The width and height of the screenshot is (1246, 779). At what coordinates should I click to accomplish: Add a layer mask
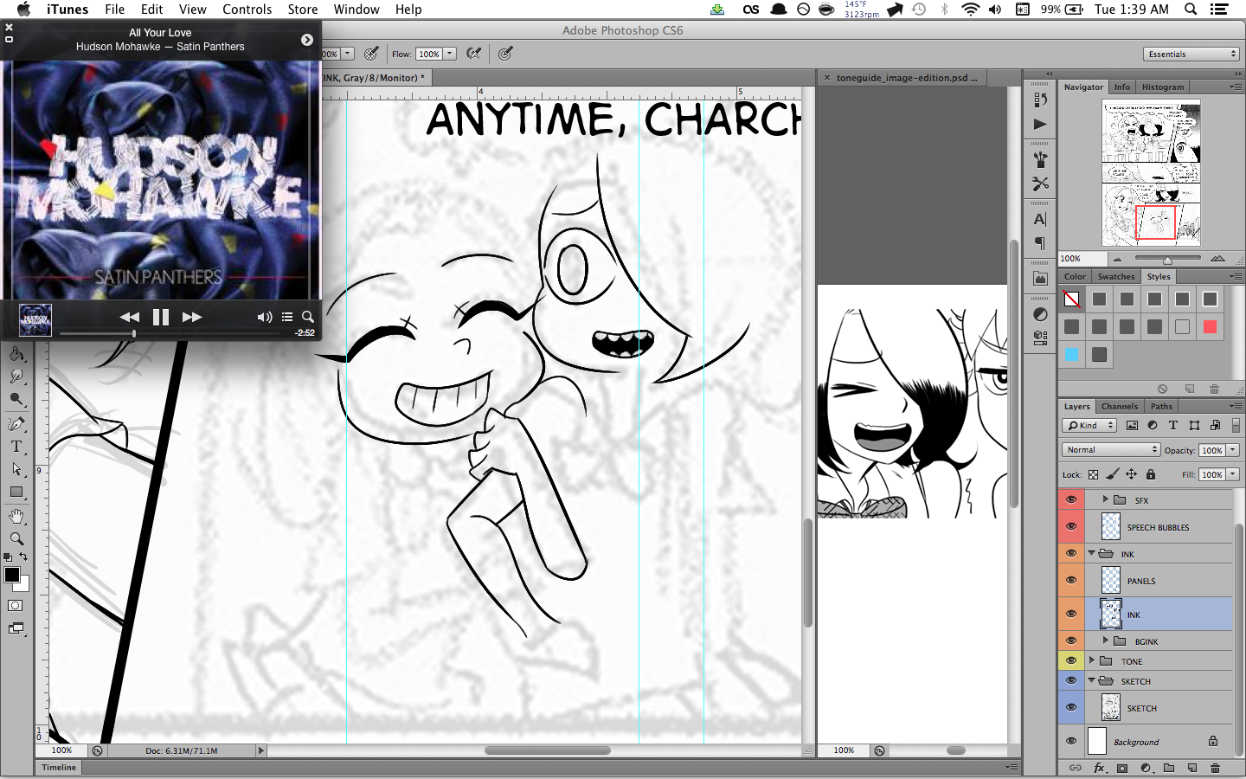pyautogui.click(x=1122, y=768)
